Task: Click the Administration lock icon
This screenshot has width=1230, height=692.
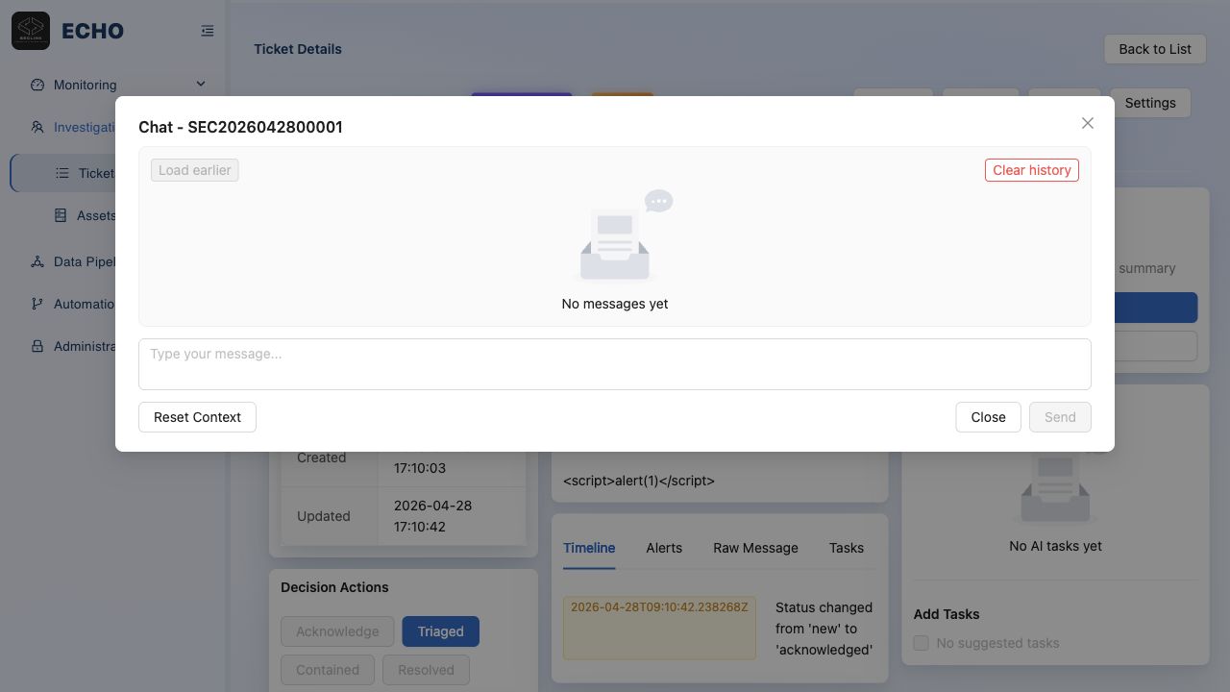Action: click(37, 346)
